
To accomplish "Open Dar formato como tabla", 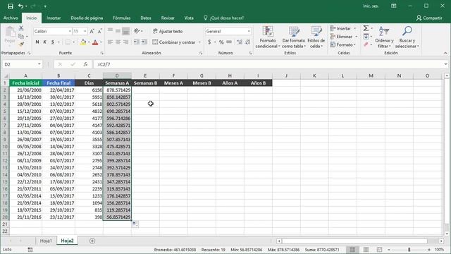I will pos(293,37).
